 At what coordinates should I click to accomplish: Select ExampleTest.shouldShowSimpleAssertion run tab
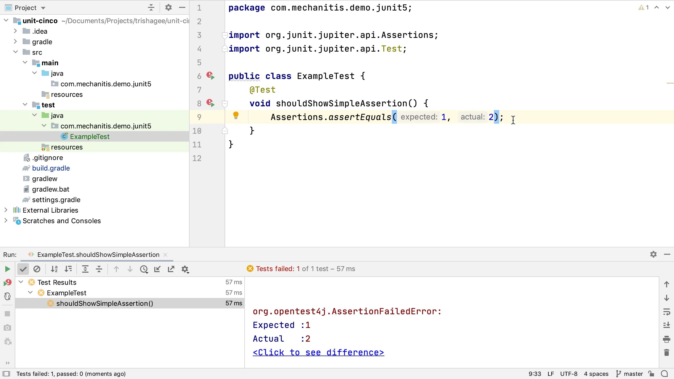98,255
